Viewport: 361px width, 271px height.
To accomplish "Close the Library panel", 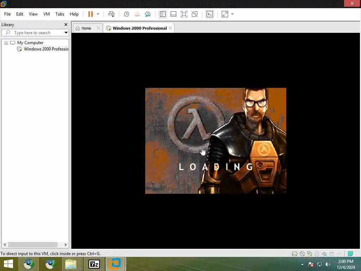I will click(66, 24).
